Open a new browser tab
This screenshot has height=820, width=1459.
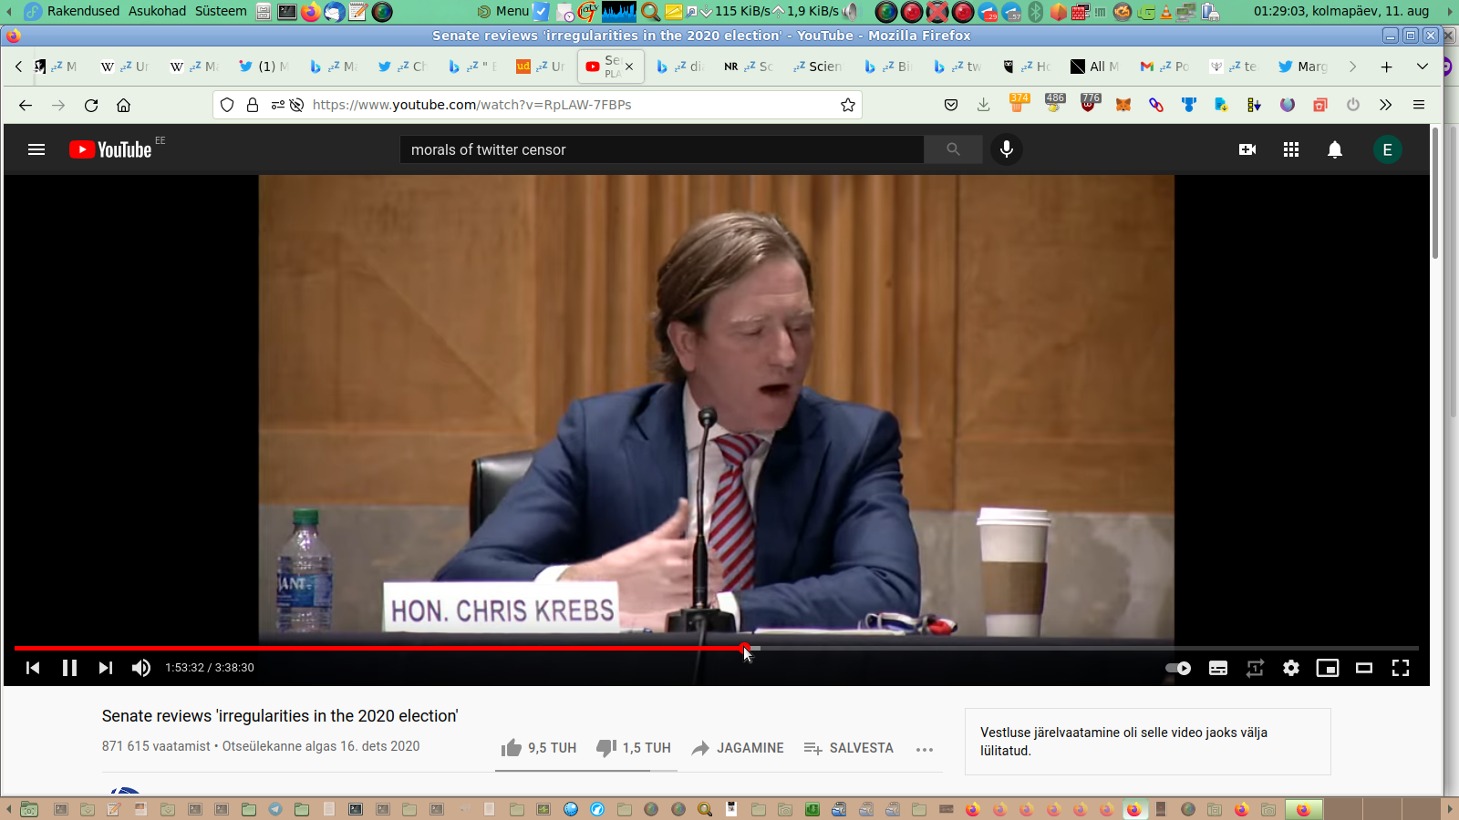click(x=1387, y=67)
